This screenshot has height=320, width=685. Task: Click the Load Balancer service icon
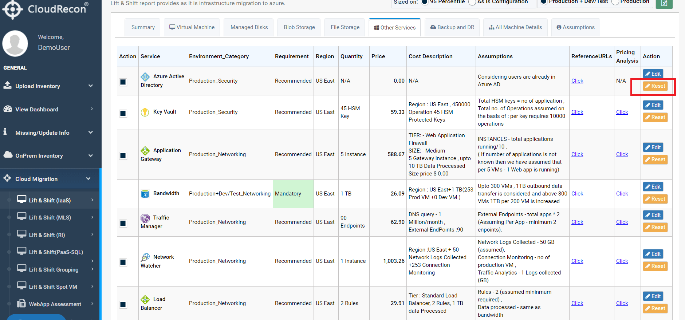click(x=145, y=300)
